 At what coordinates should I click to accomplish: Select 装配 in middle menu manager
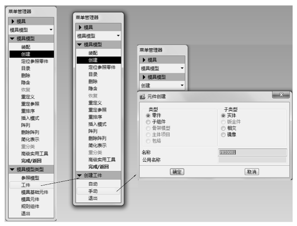[93, 53]
